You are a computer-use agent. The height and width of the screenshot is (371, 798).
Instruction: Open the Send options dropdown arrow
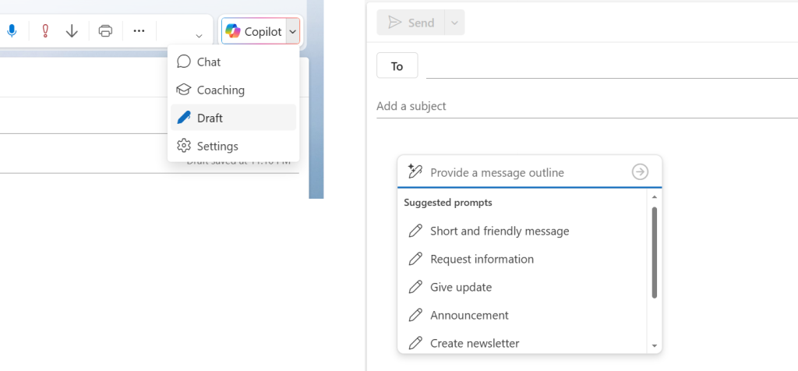point(454,23)
